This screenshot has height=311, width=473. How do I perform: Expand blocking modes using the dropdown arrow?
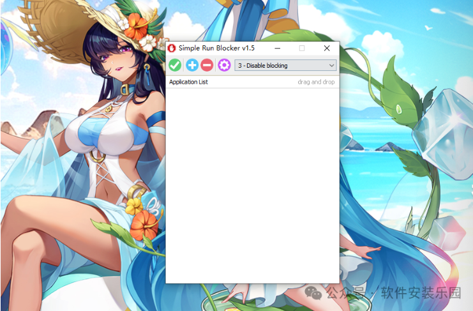coord(331,65)
